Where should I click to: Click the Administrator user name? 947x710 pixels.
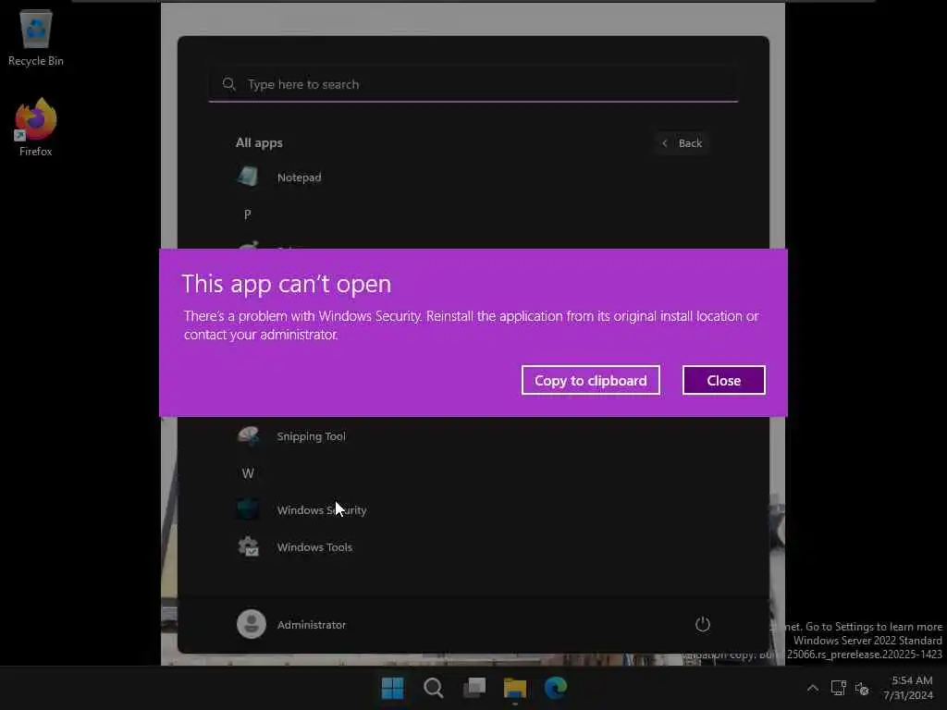(312, 625)
